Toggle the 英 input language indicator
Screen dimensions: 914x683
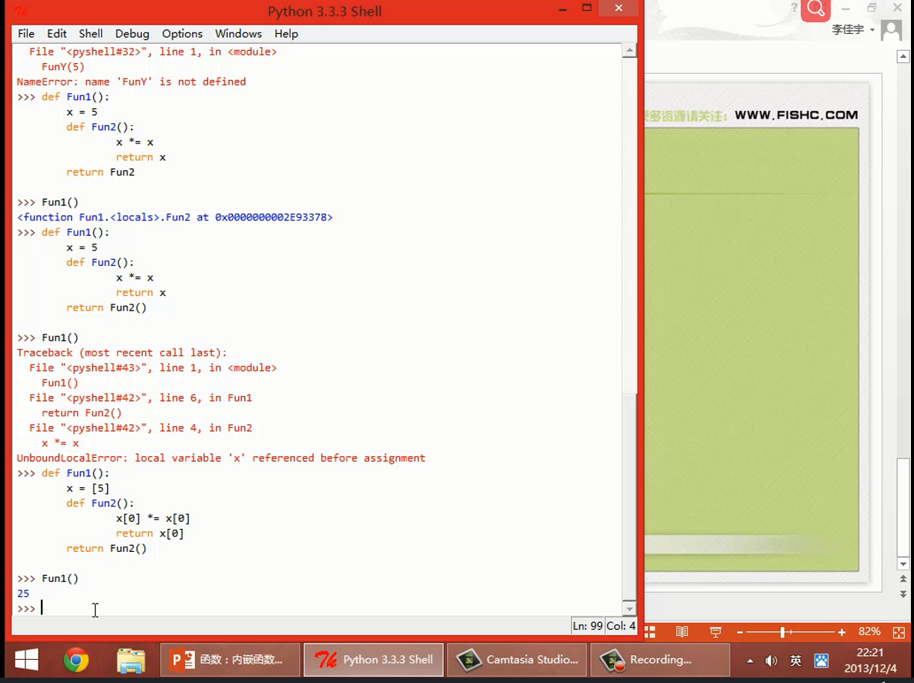(x=795, y=661)
